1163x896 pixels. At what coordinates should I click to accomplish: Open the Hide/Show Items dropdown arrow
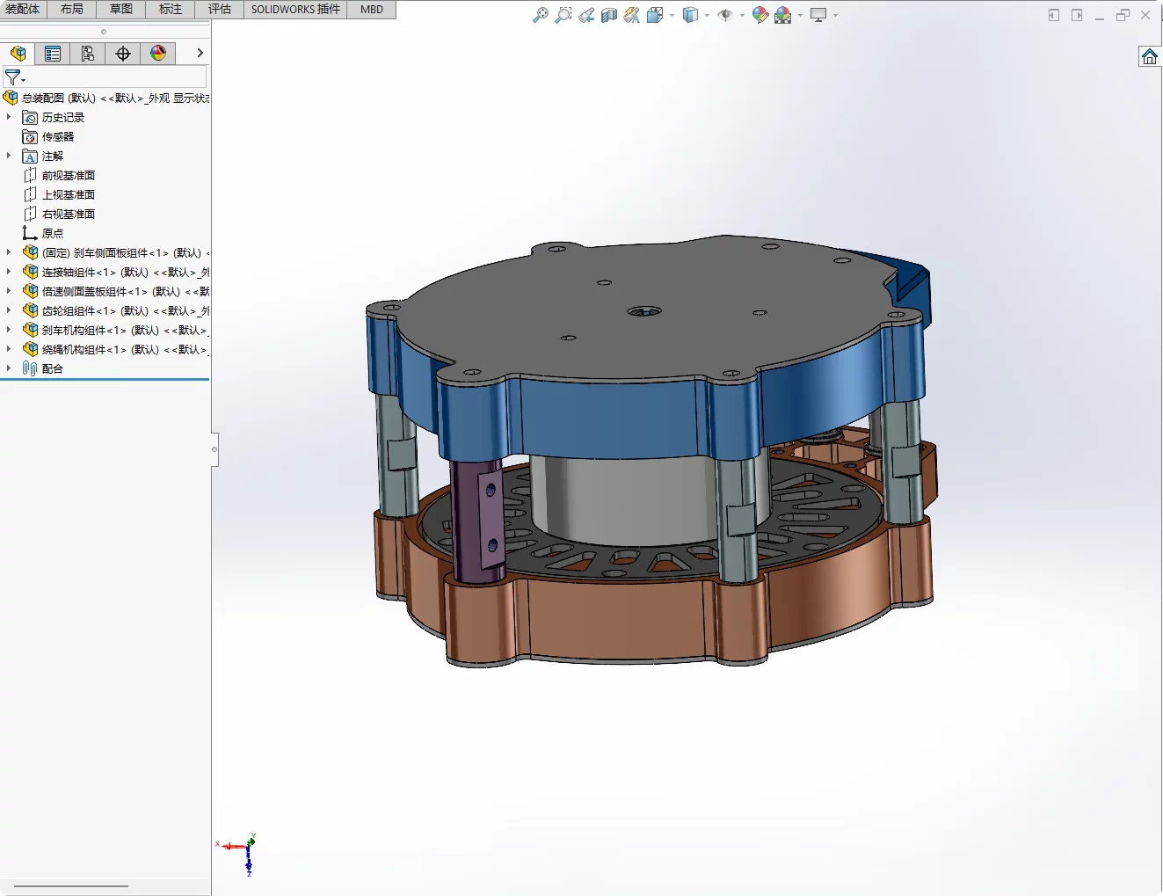pos(742,15)
